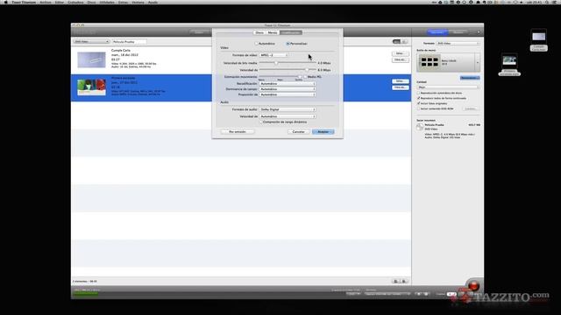Click Filtro AV button for Cumple Carla
This screenshot has height=315, width=561.
[400, 59]
